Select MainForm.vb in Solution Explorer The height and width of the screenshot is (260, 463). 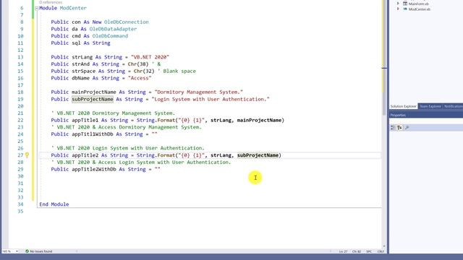point(419,4)
